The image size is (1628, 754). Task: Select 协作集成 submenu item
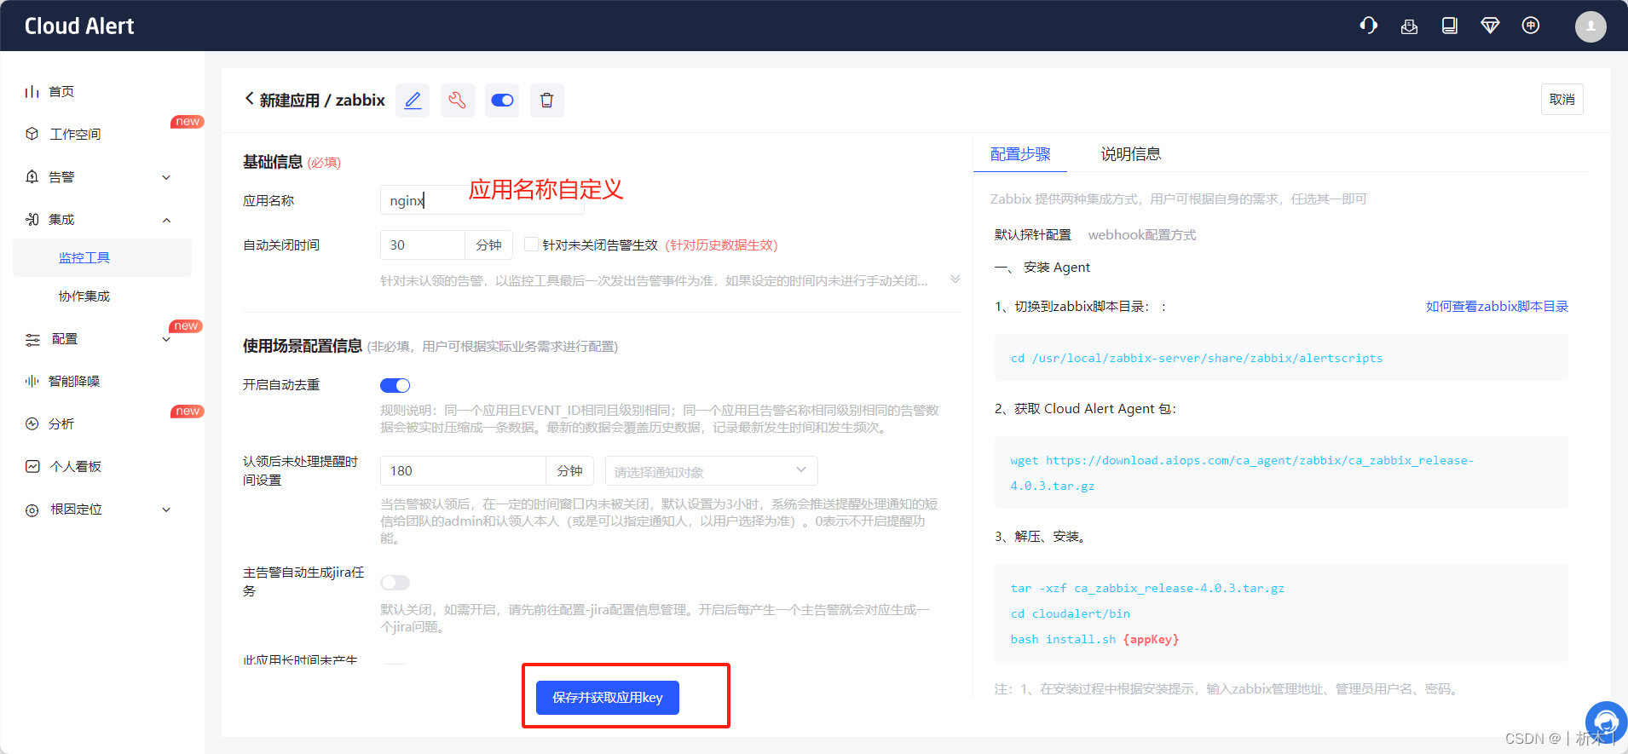84,296
